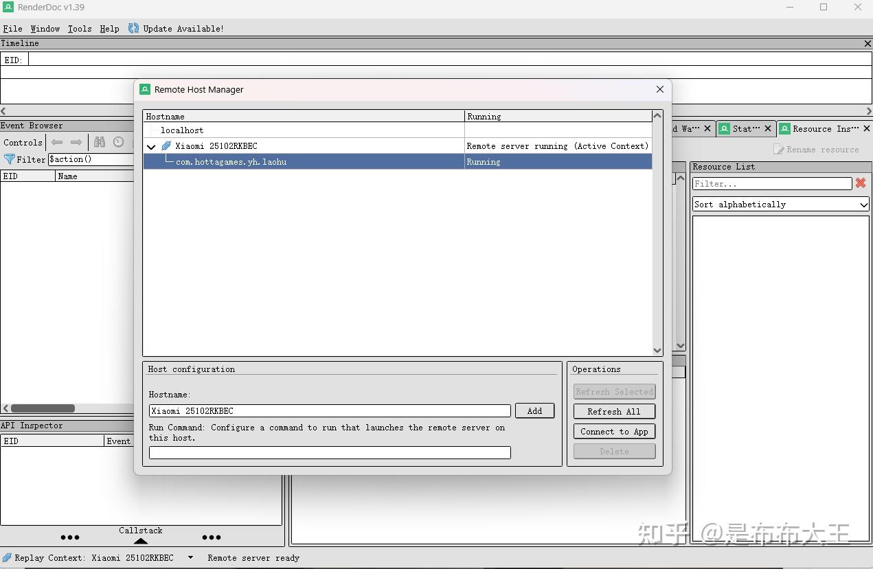
Task: Click the Event column header in API Inspector
Action: pos(117,441)
